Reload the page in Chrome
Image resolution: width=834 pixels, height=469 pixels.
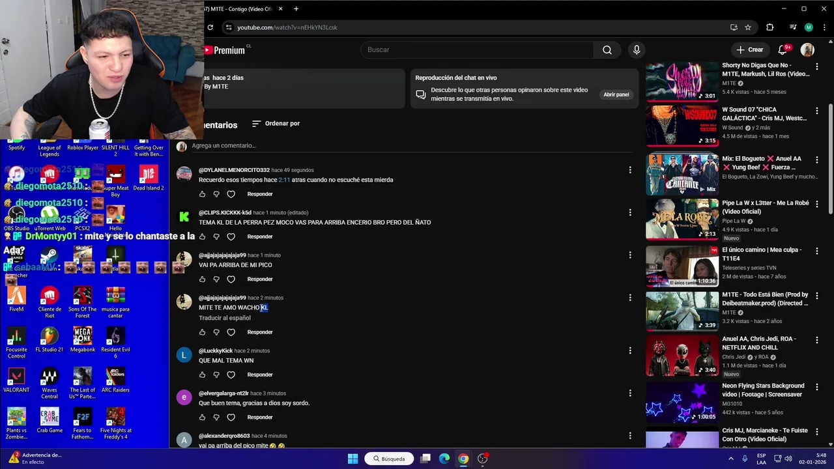click(210, 27)
